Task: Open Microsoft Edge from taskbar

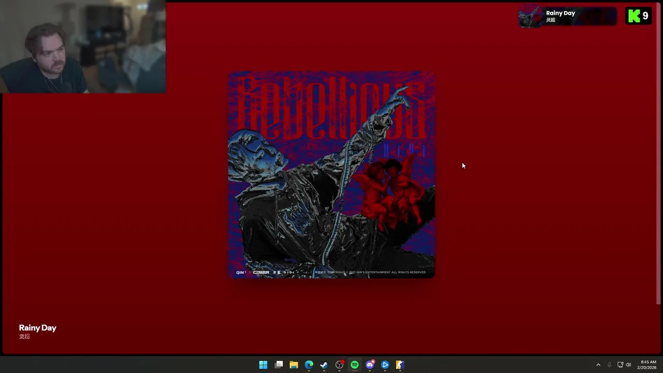Action: [309, 365]
